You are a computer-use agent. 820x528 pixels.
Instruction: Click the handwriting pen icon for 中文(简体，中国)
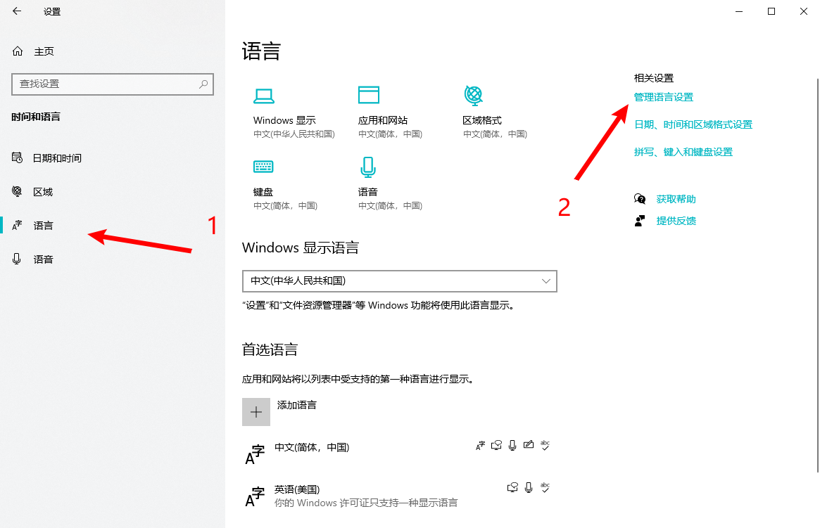click(x=529, y=445)
